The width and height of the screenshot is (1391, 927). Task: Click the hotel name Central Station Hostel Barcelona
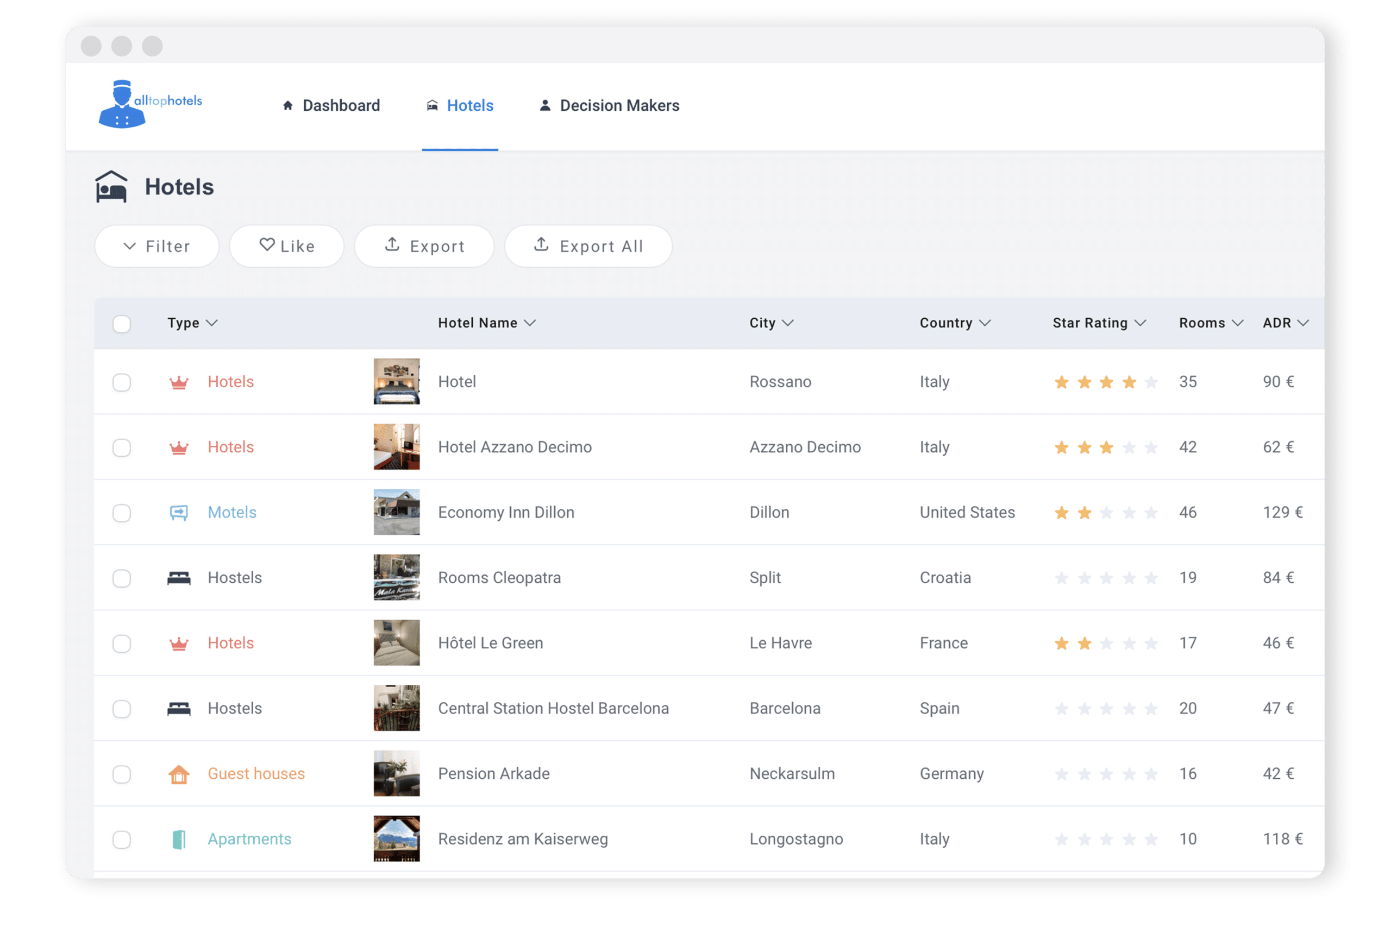[554, 708]
